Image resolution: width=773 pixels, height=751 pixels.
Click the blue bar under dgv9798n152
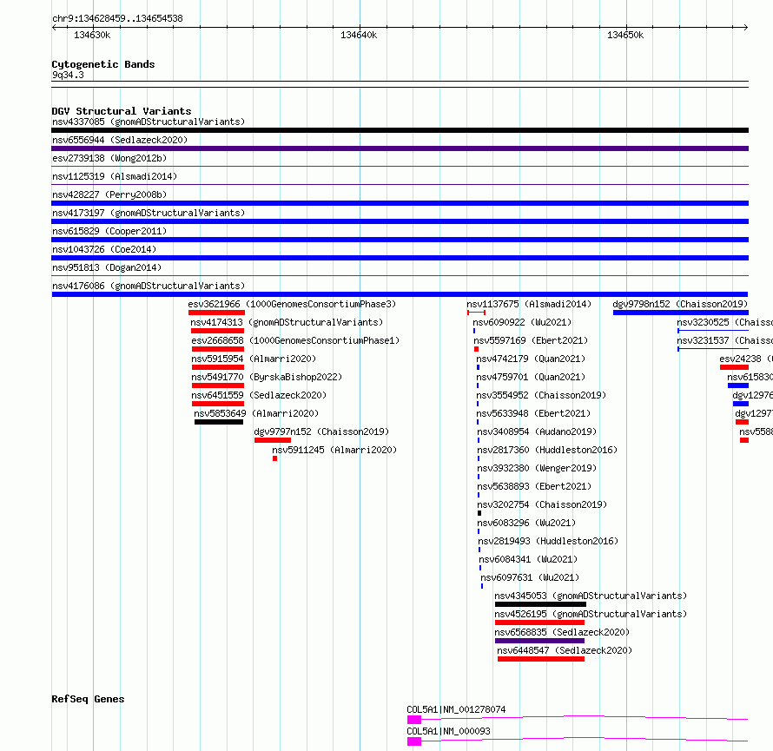(x=681, y=313)
